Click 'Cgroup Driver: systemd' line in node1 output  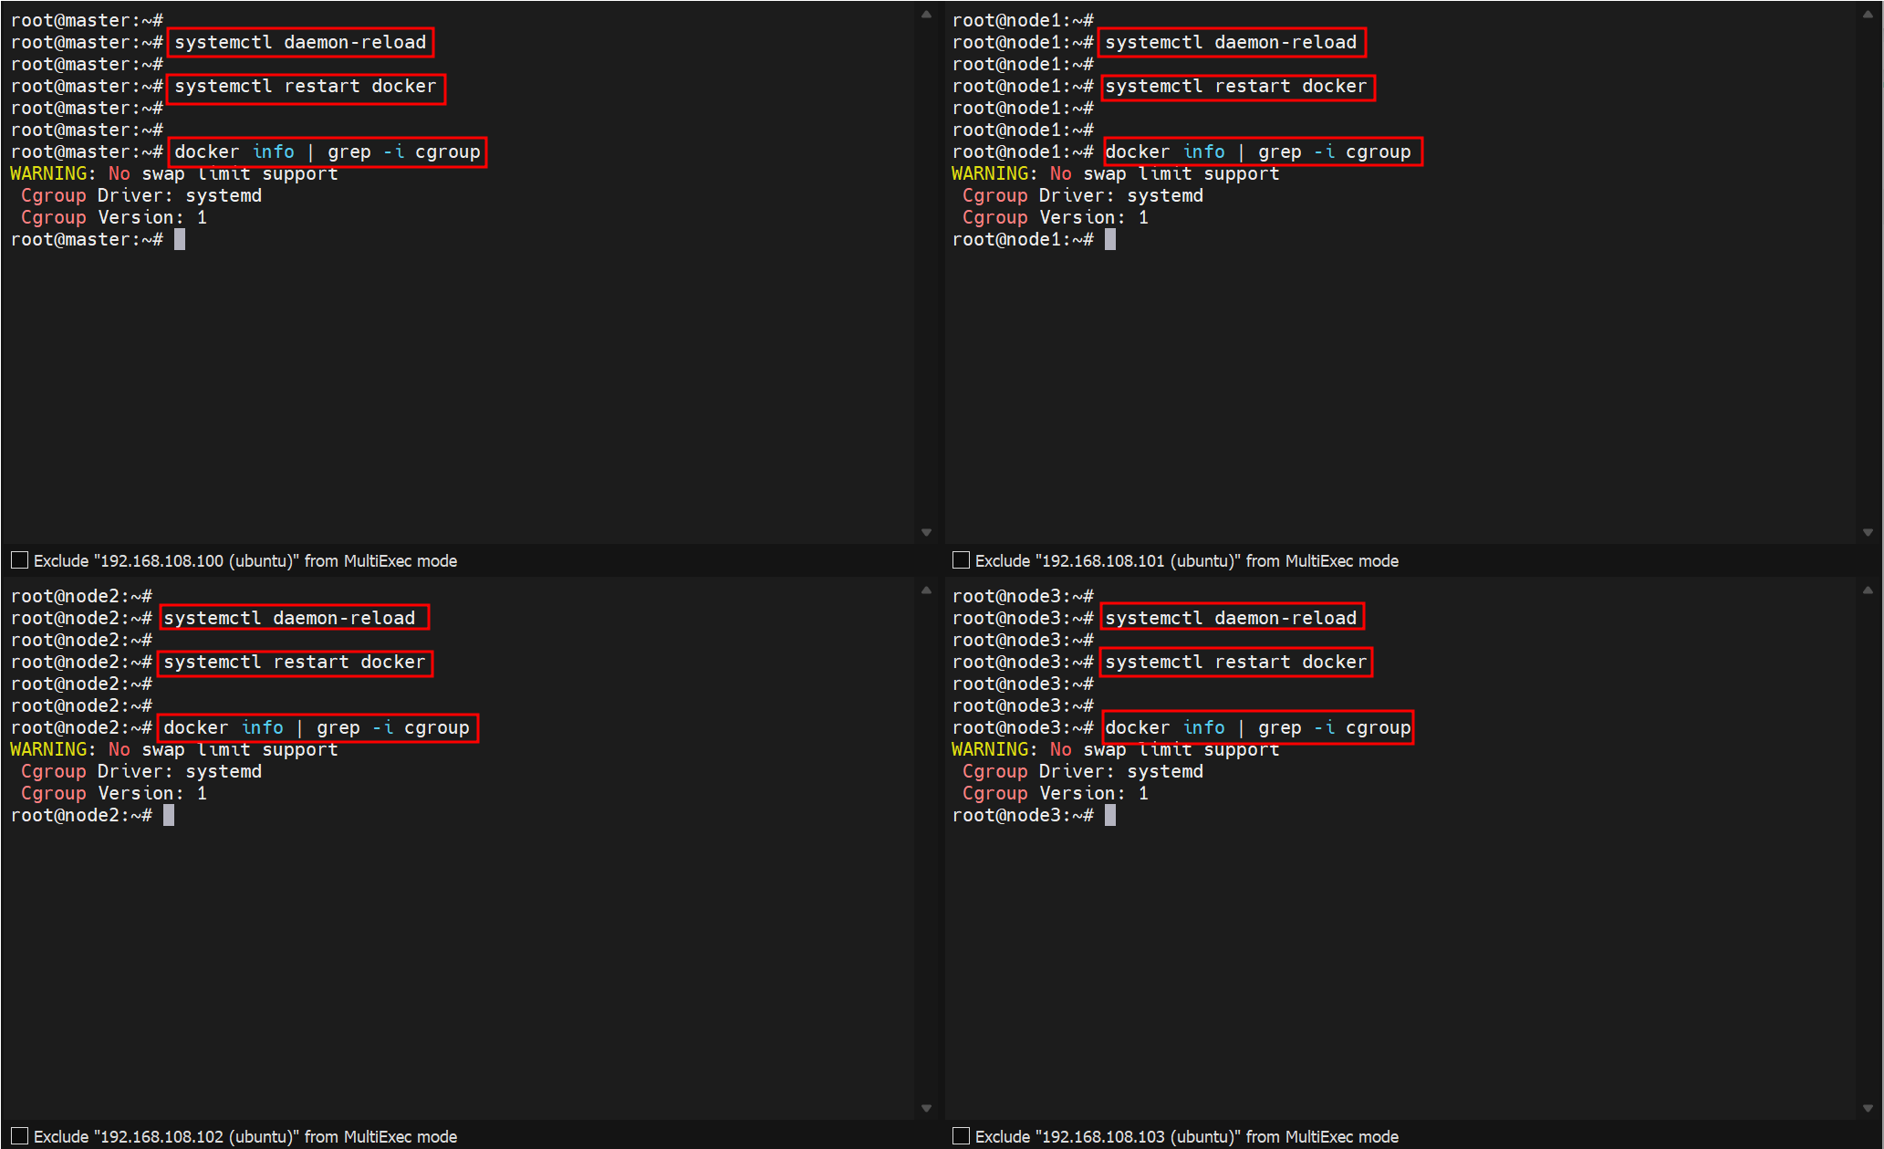coord(1082,195)
